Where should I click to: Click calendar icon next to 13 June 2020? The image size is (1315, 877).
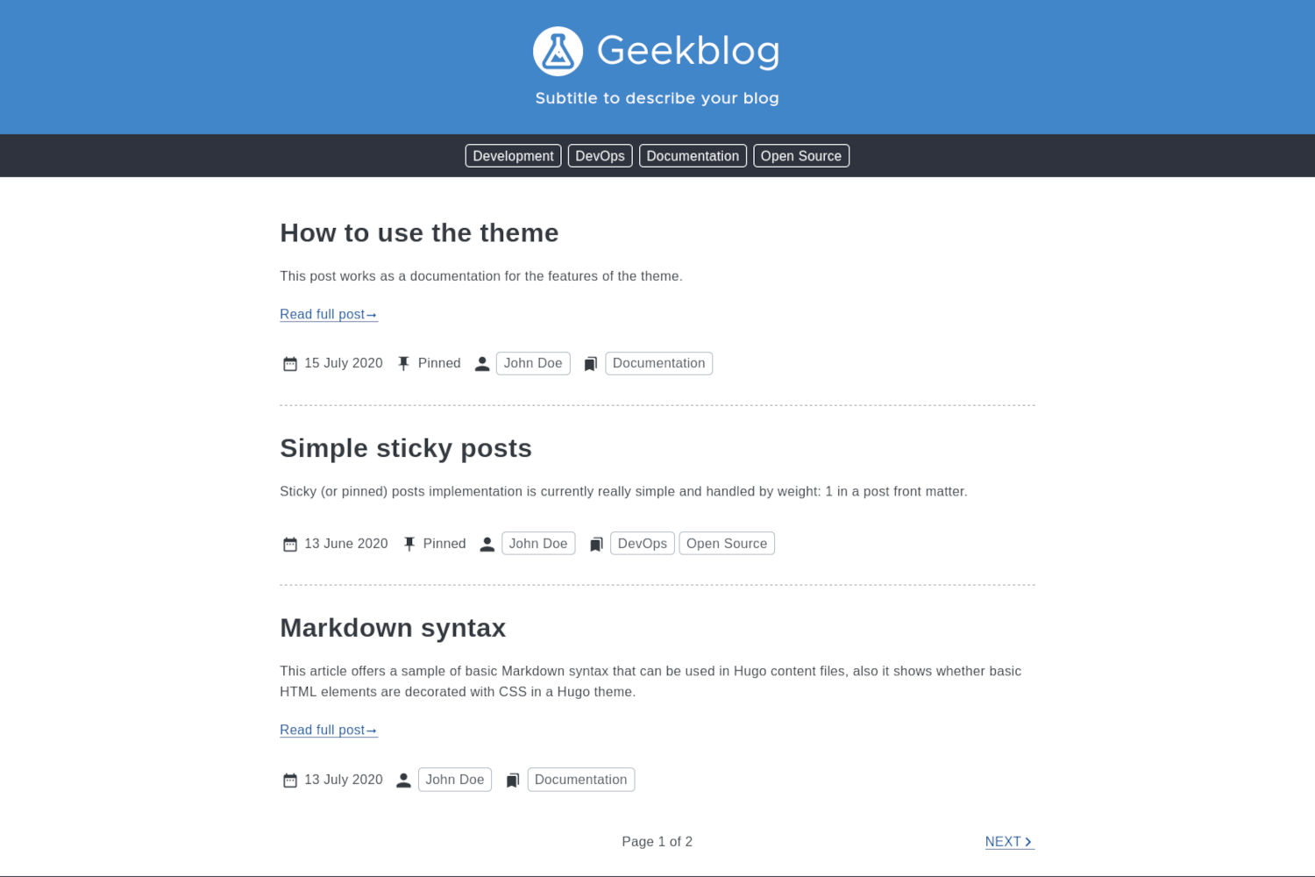[290, 545]
